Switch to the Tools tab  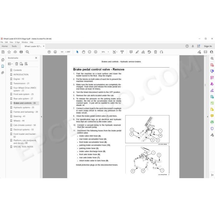(x=14, y=46)
